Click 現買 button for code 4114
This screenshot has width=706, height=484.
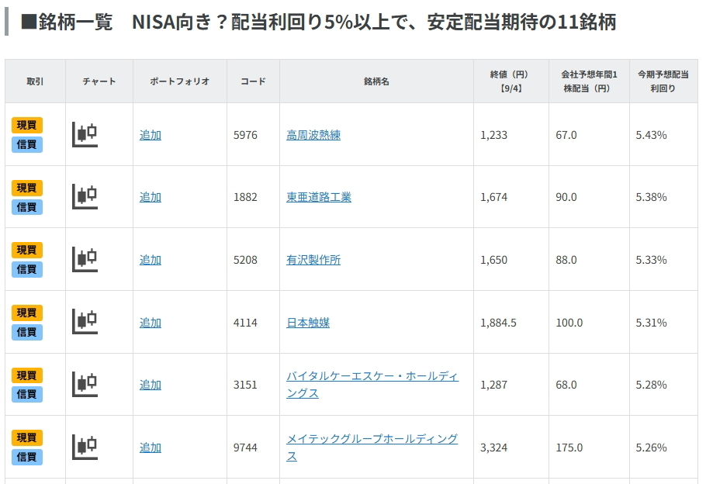coord(27,313)
